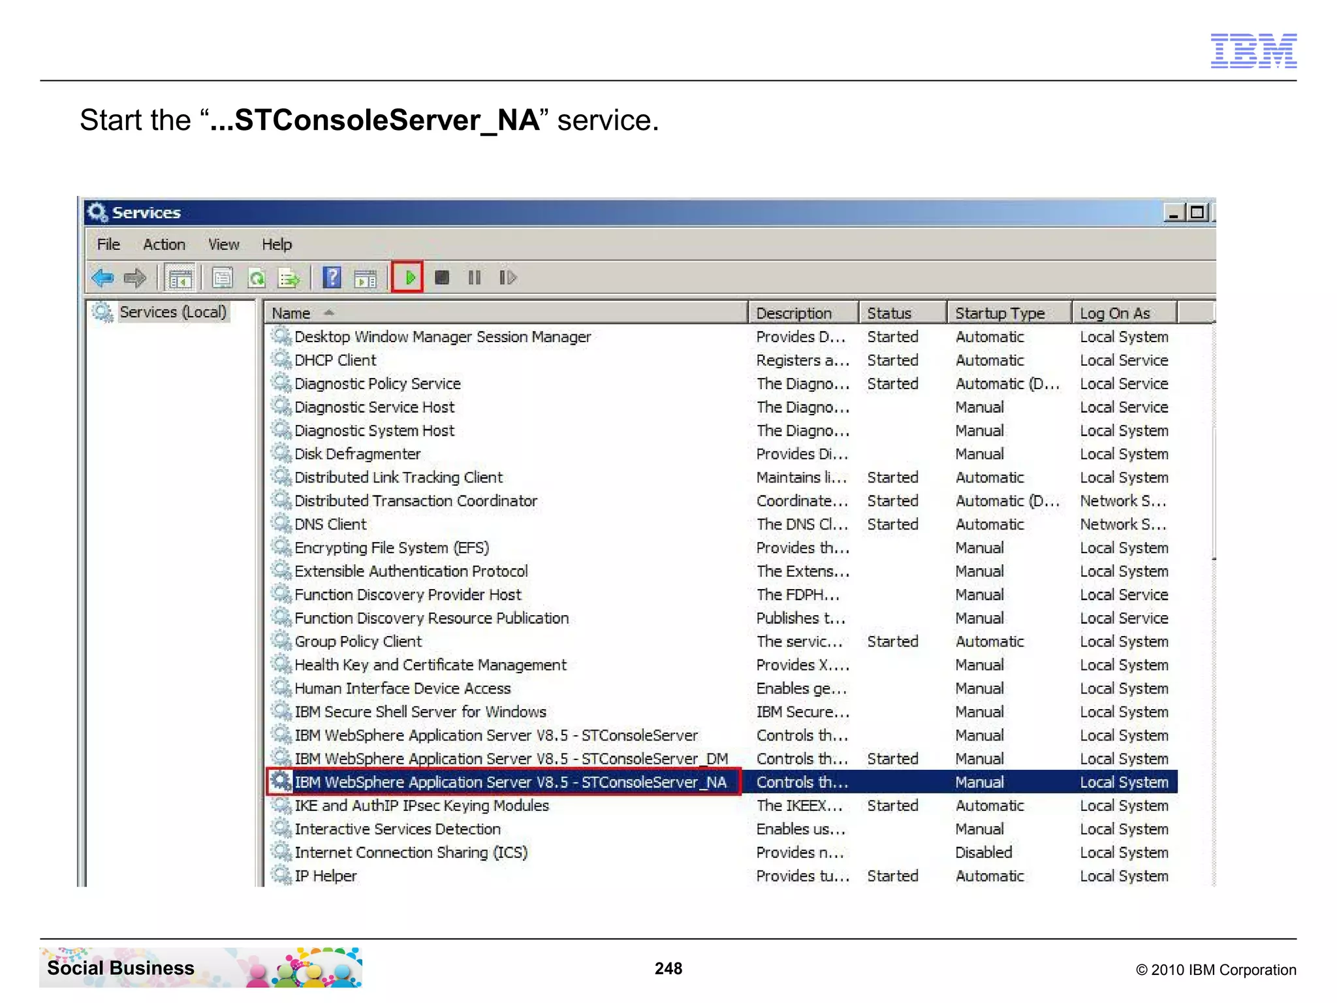
Task: Click the gear icon beside Group Policy Client
Action: [x=281, y=641]
